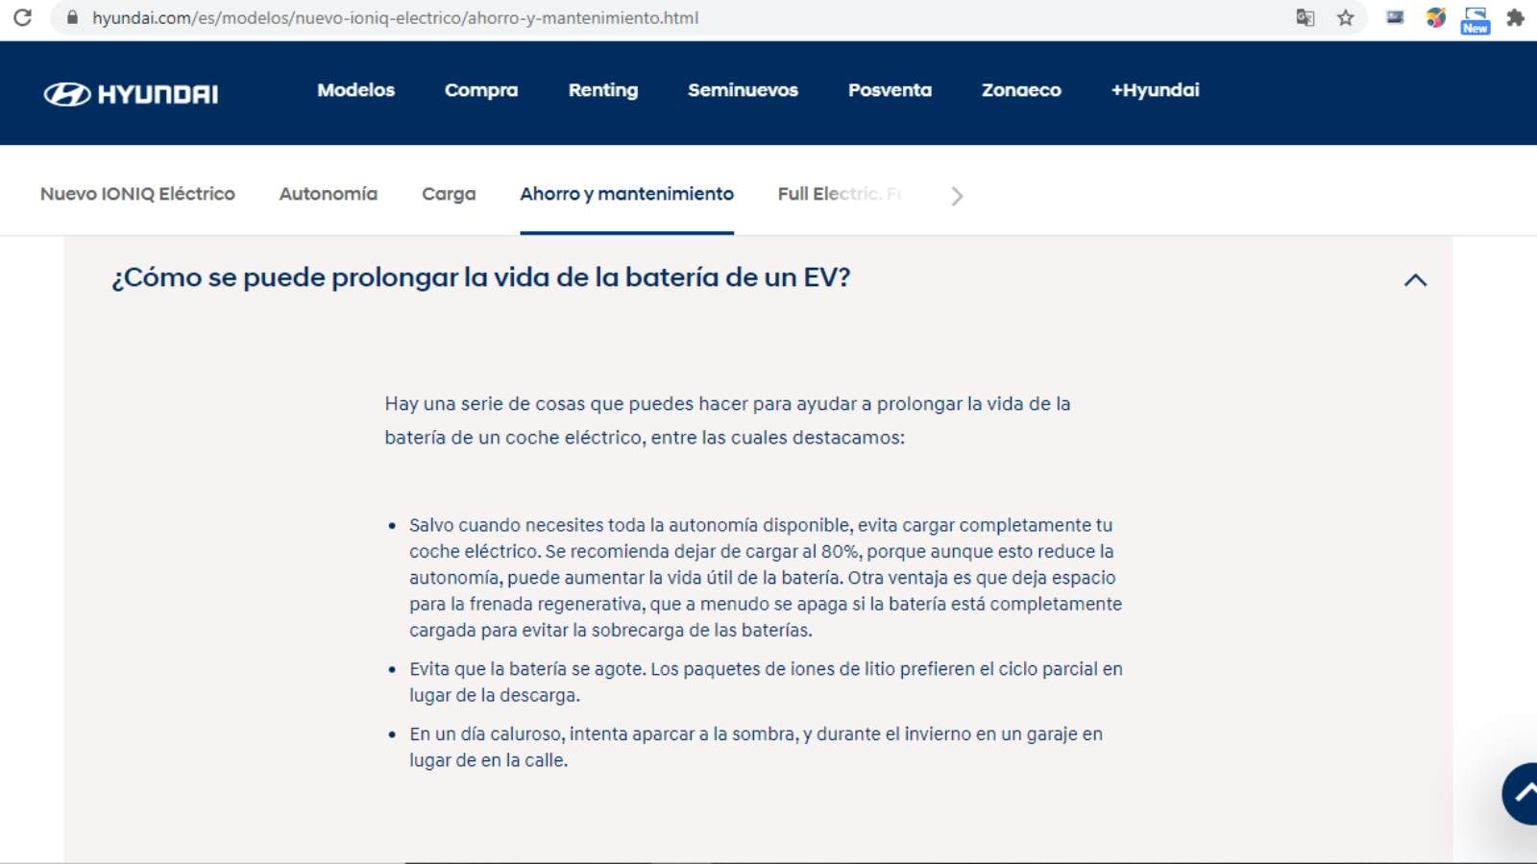Open the Modelos menu

pyautogui.click(x=355, y=90)
